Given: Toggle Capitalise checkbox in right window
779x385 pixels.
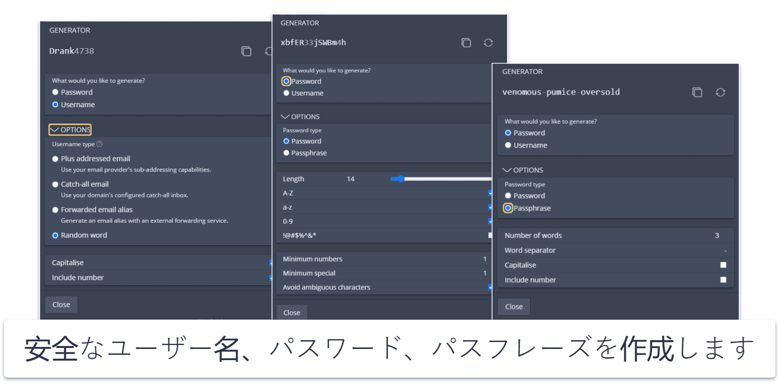Looking at the screenshot, I should [x=723, y=265].
